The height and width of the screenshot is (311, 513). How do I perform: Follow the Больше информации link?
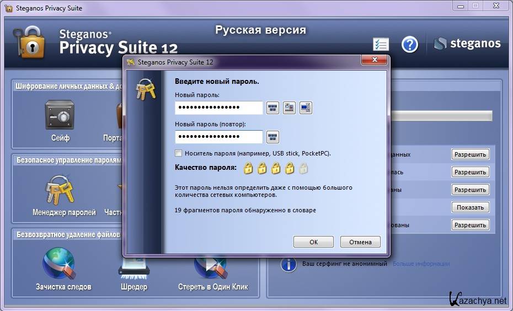tap(420, 264)
